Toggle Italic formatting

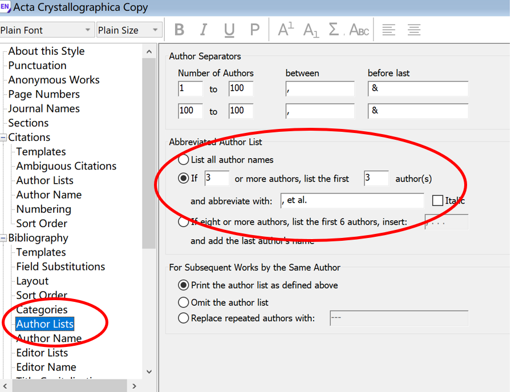204,30
